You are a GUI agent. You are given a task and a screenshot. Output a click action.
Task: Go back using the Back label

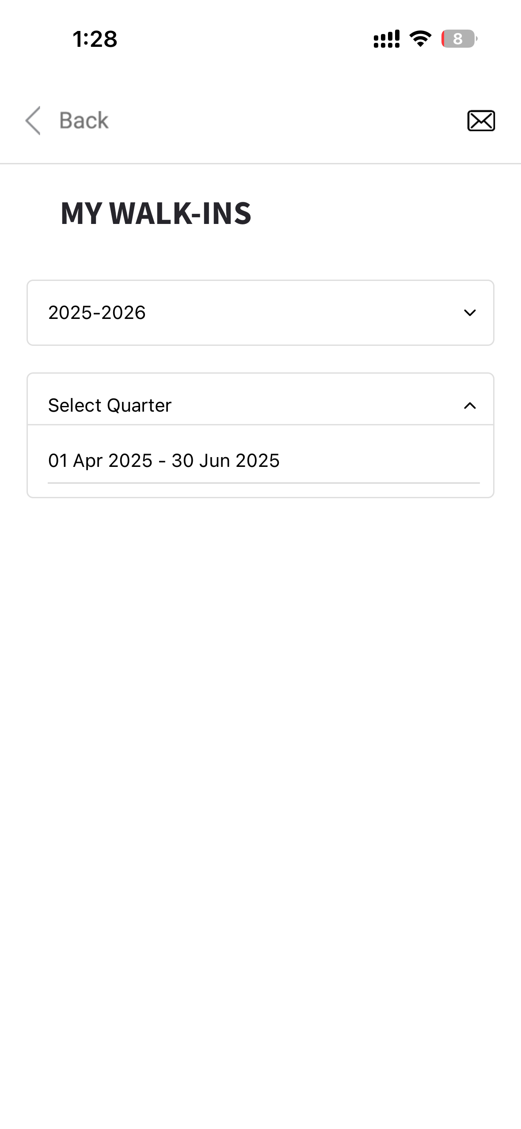(x=84, y=120)
